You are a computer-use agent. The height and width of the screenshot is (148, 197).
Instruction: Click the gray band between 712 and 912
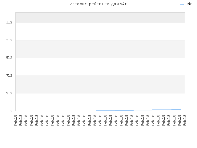pos(100,84)
